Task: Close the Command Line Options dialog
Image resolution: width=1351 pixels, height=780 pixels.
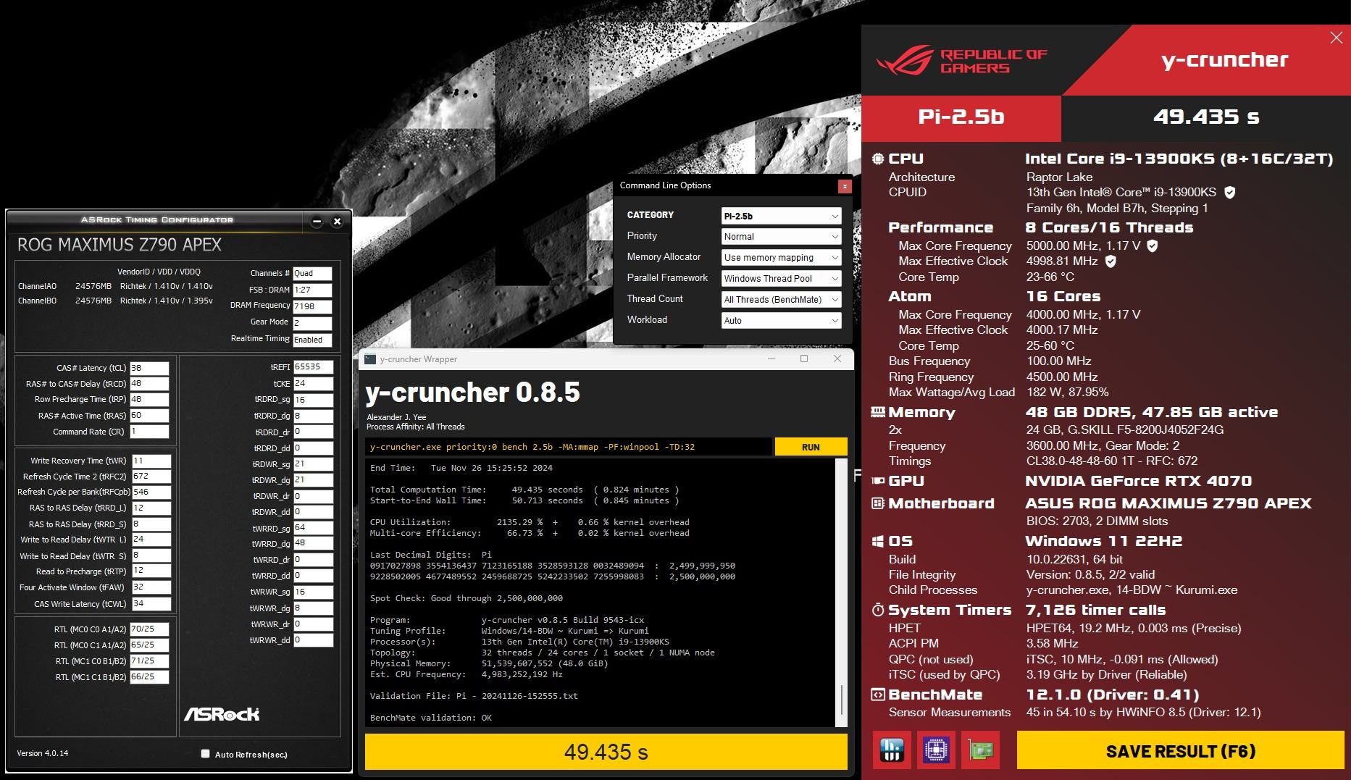Action: tap(844, 186)
